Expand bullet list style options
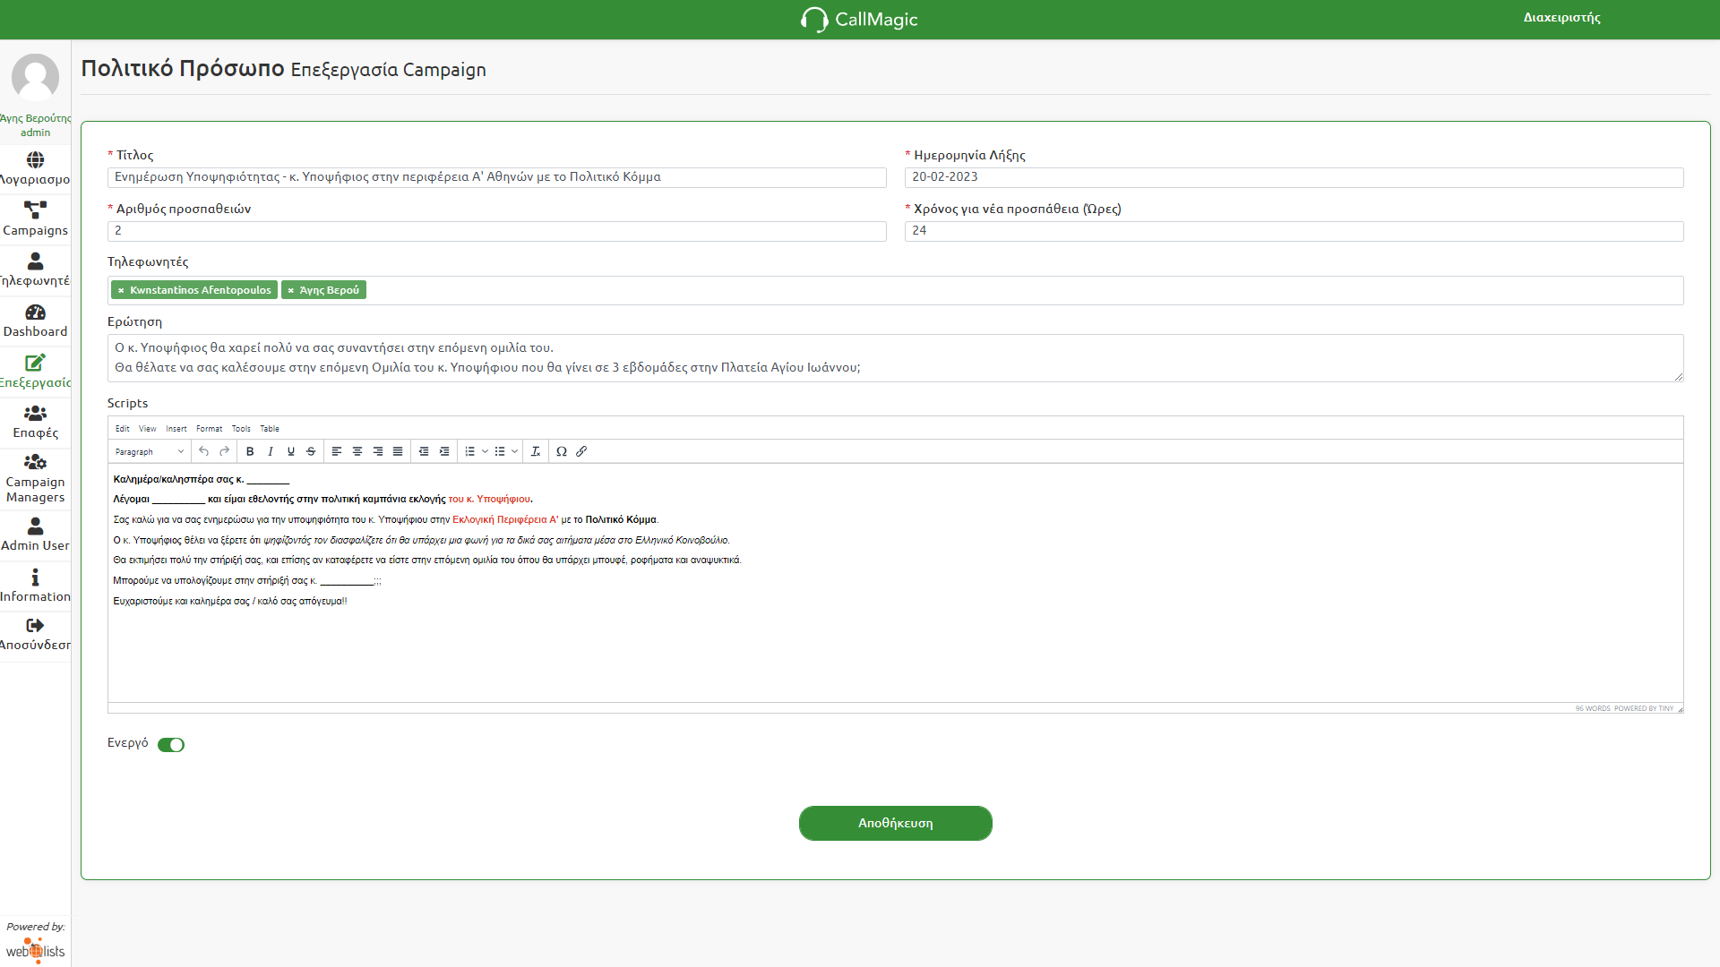Screen dimensions: 1720x967 pos(515,451)
